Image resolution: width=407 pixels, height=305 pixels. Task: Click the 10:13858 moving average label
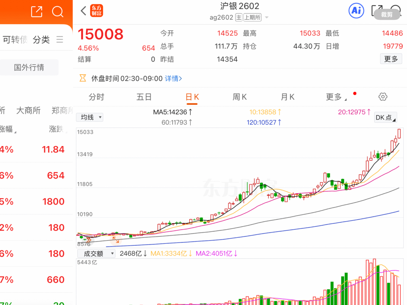265,112
